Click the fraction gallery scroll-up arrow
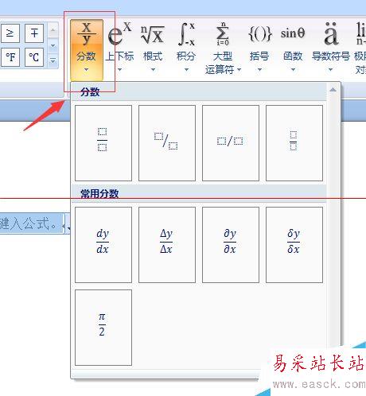 coord(333,90)
